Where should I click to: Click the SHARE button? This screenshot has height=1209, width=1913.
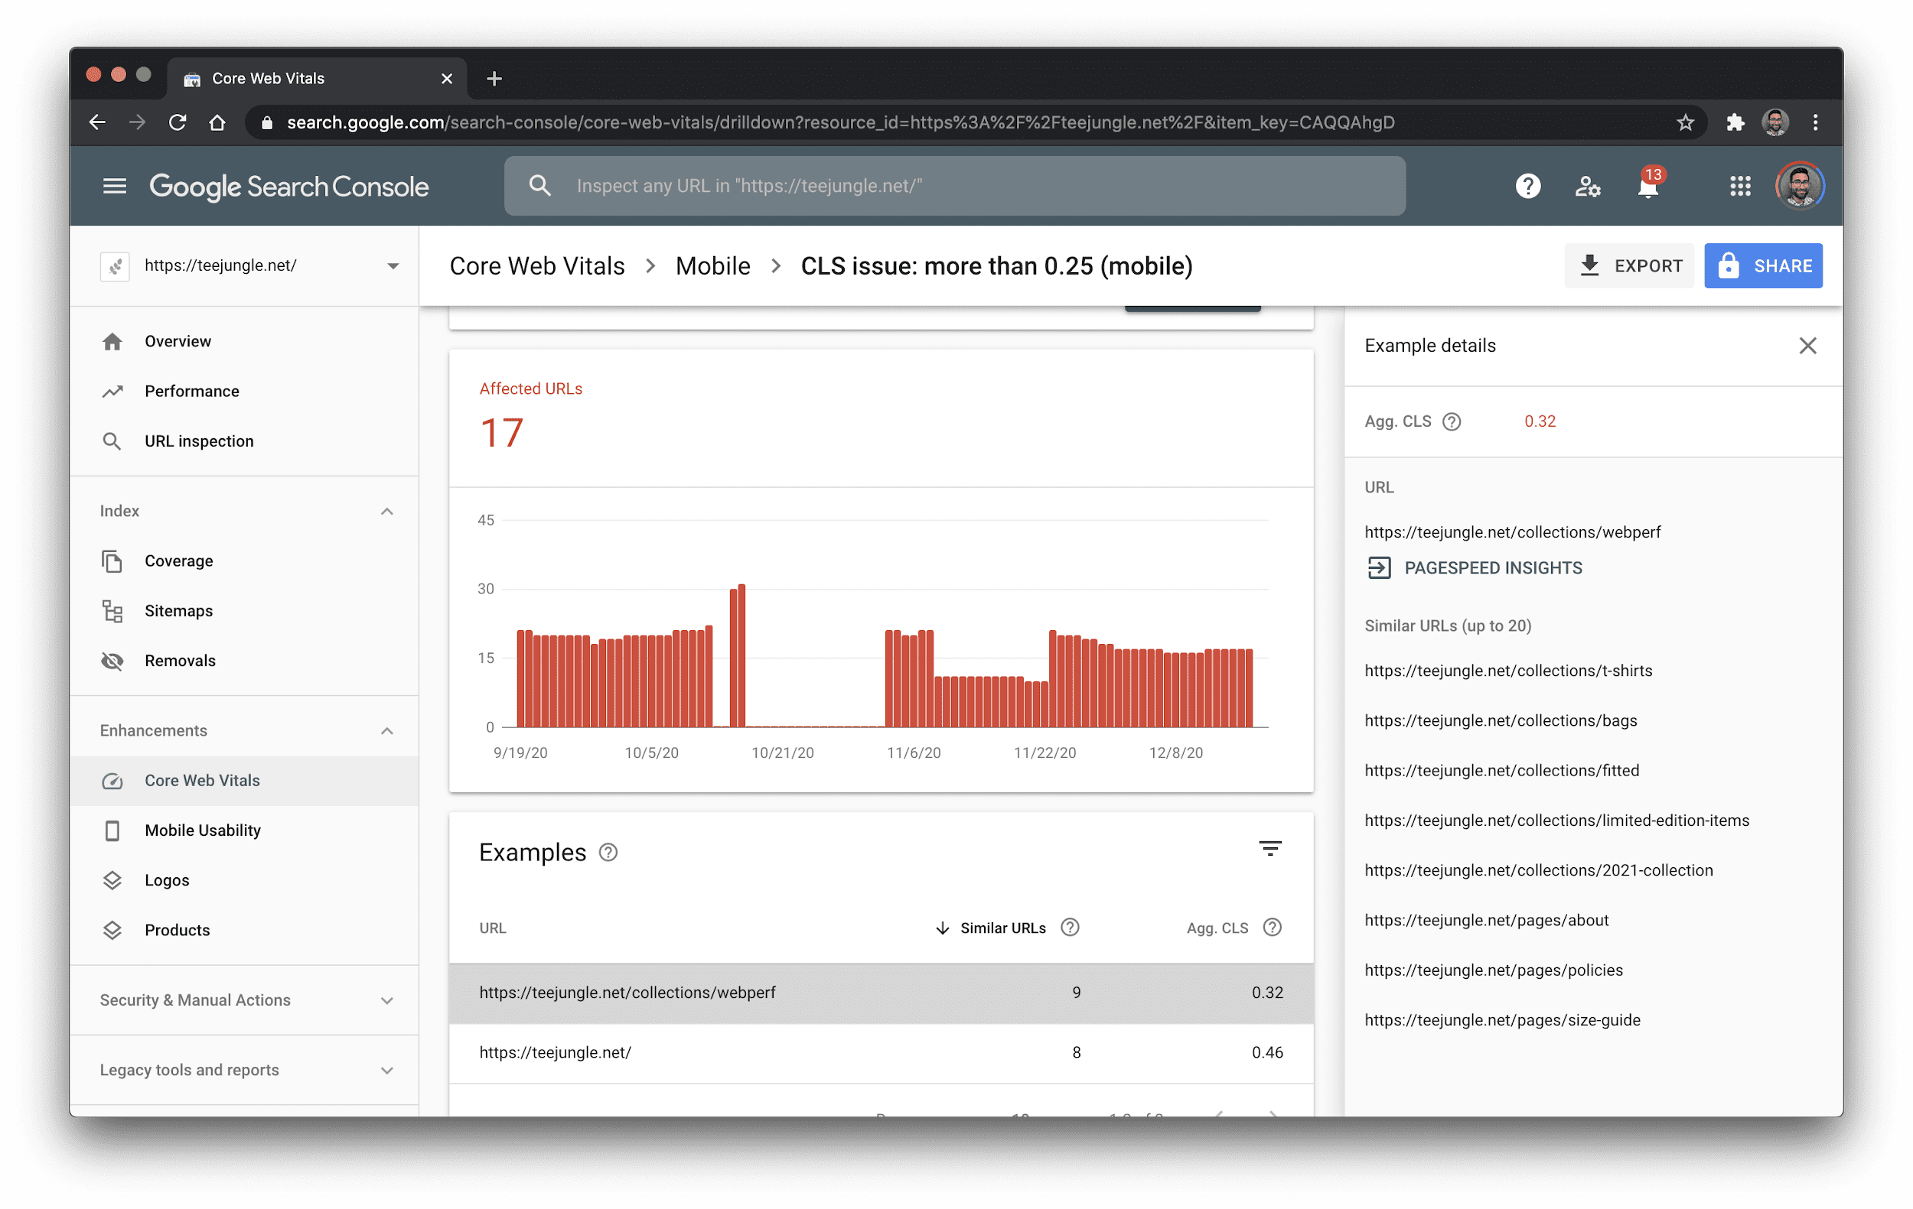coord(1765,265)
